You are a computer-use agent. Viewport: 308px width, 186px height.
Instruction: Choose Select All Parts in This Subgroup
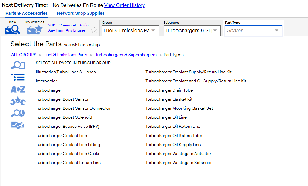coord(73,63)
